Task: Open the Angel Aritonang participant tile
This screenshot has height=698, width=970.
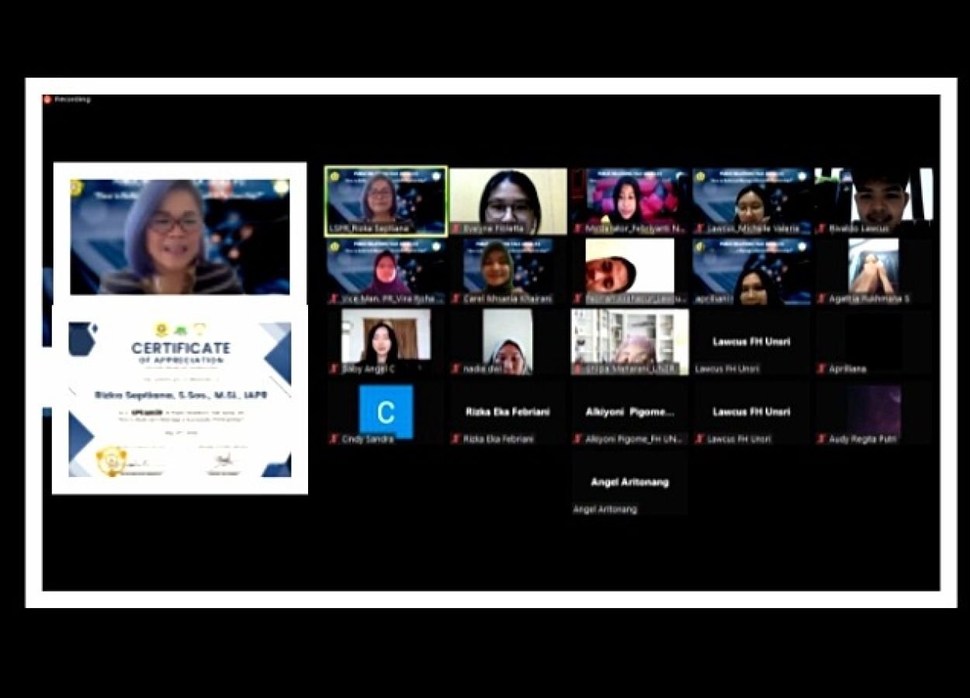Action: (629, 482)
